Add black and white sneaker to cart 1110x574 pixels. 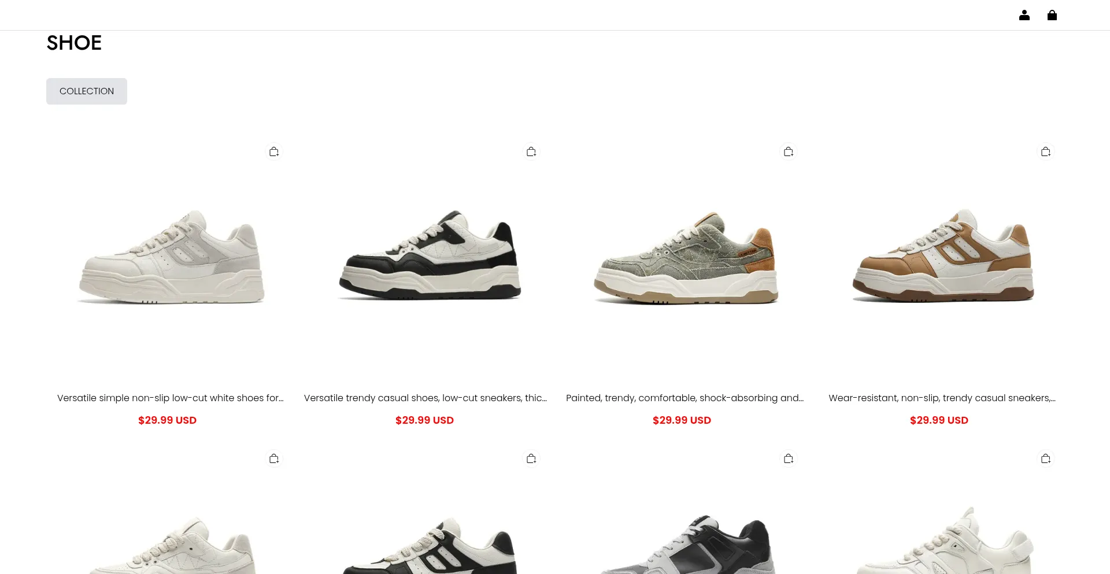click(x=531, y=151)
